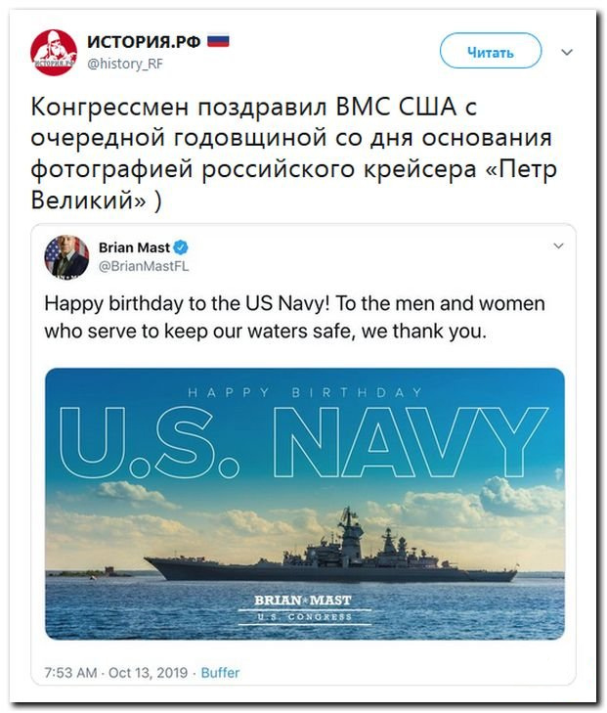Open the @BrianMastFL handle
Image resolution: width=607 pixels, height=713 pixels.
click(x=144, y=266)
